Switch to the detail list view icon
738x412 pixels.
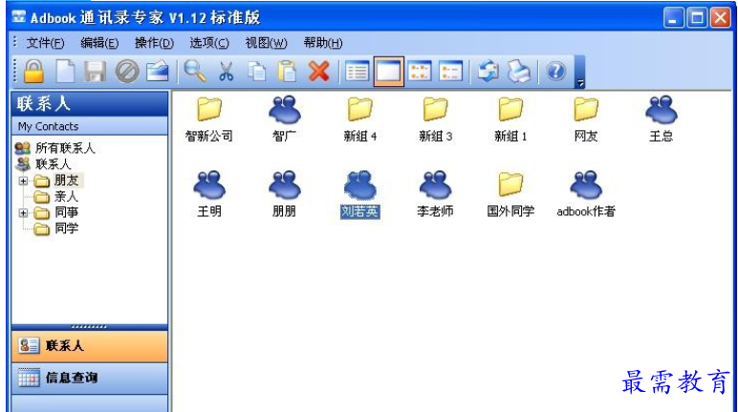click(357, 72)
